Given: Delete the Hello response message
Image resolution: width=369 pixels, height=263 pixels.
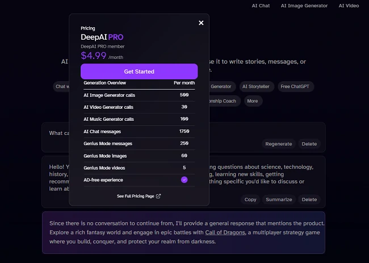Looking at the screenshot, I should (309, 200).
